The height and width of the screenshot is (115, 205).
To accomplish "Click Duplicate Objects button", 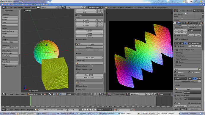I will pos(10,31).
